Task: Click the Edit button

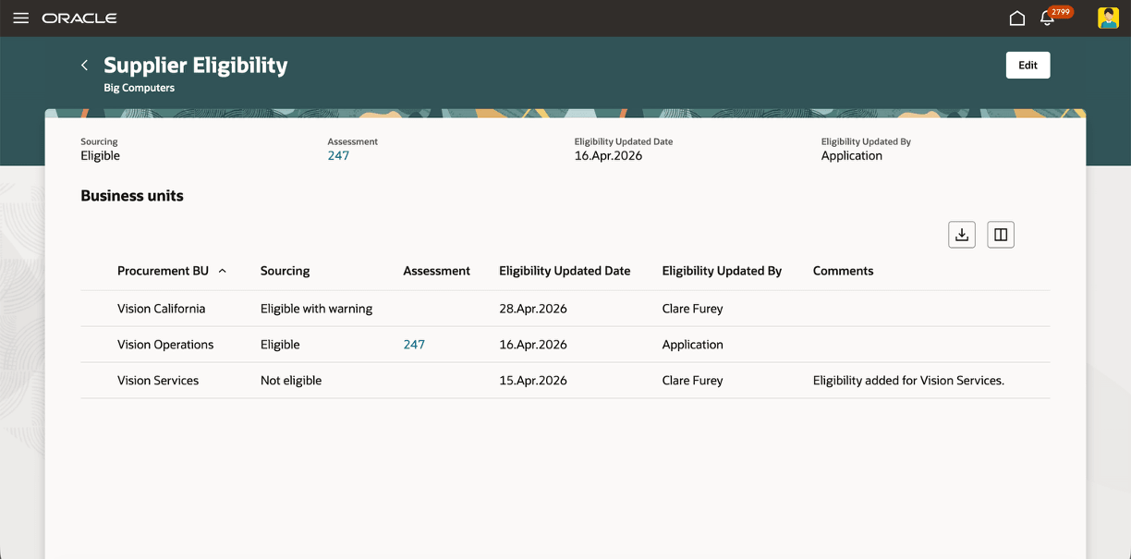Action: point(1028,65)
